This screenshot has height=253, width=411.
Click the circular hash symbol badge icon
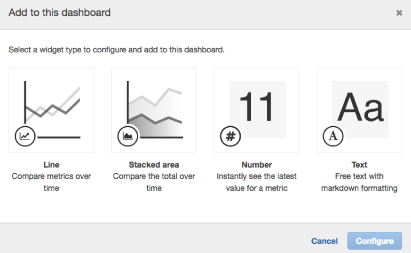click(x=230, y=136)
